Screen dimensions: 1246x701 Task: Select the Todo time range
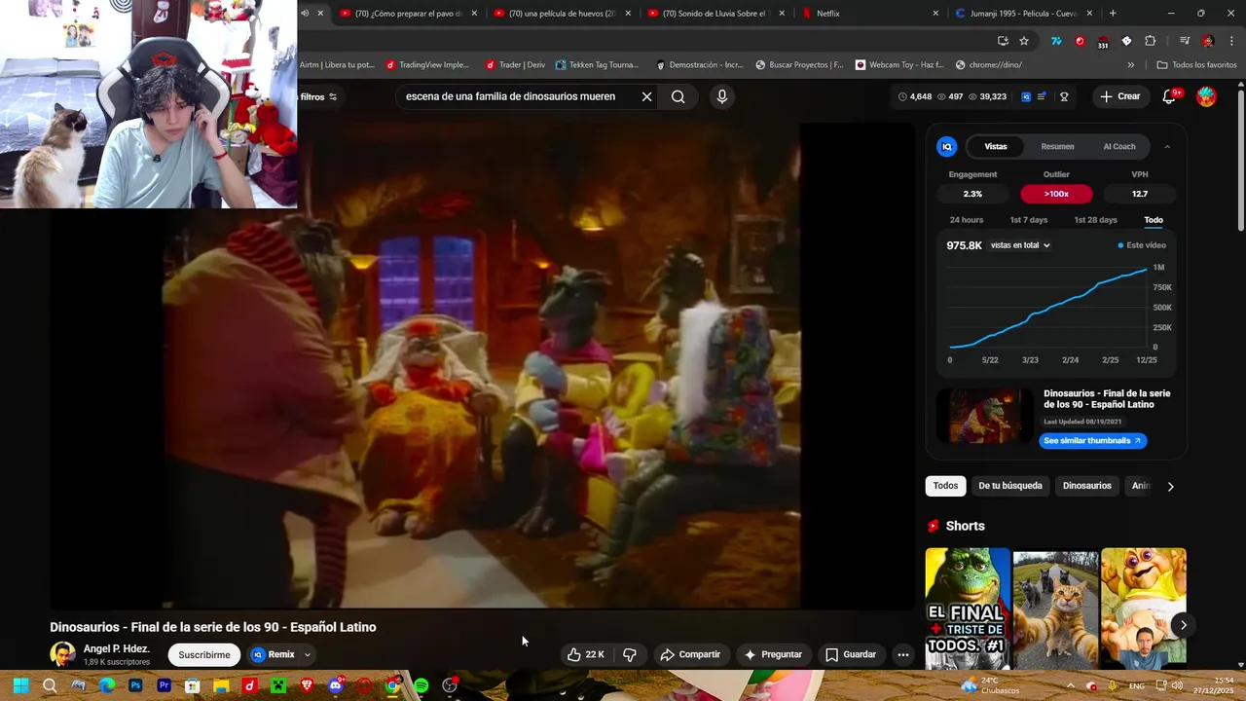1154,220
